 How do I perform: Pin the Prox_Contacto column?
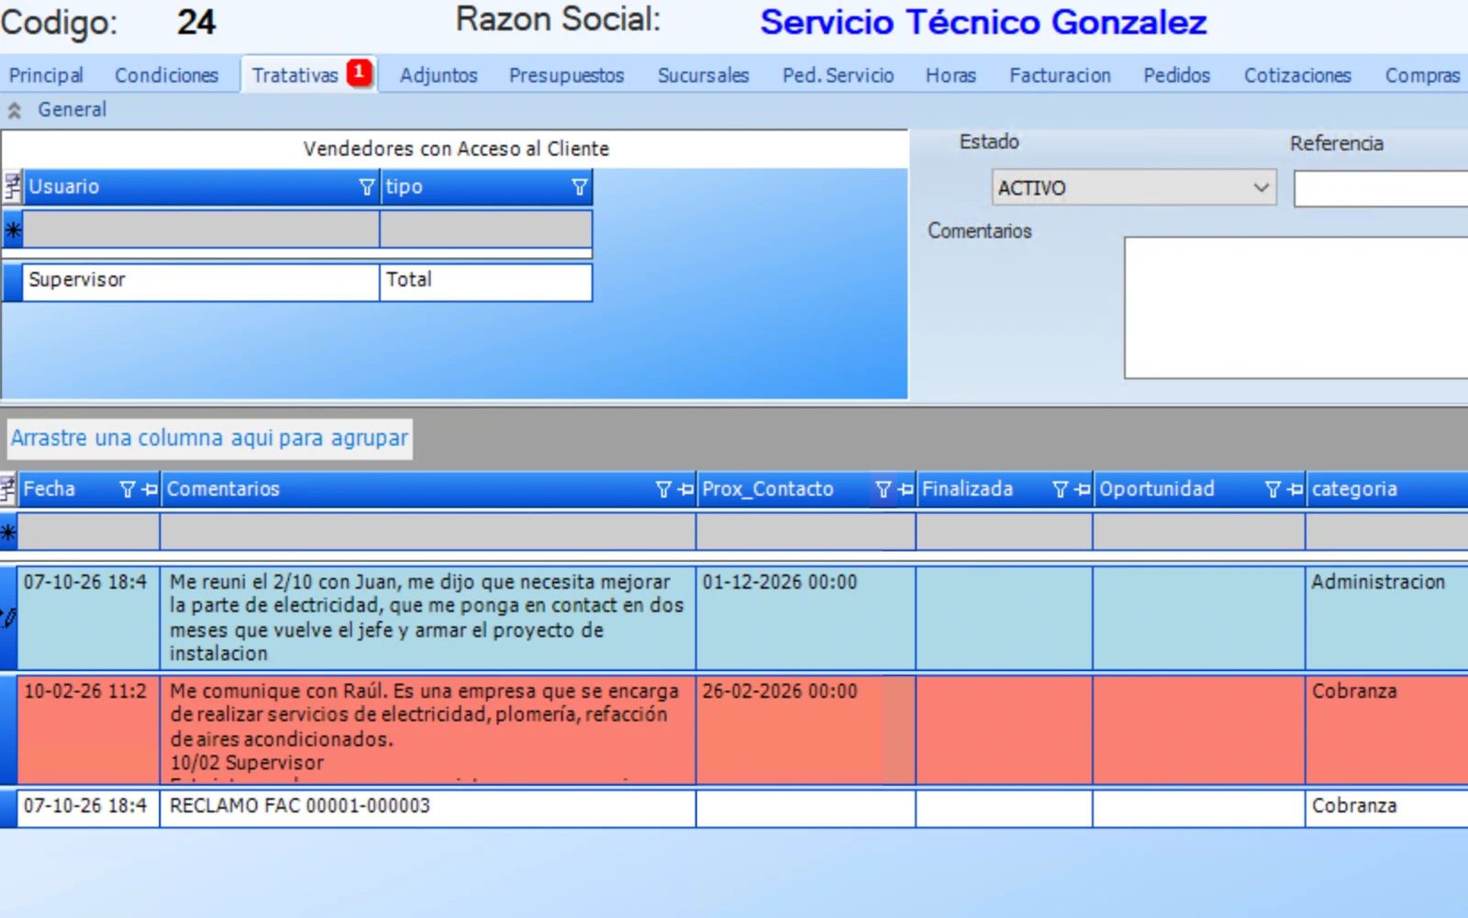coord(906,489)
